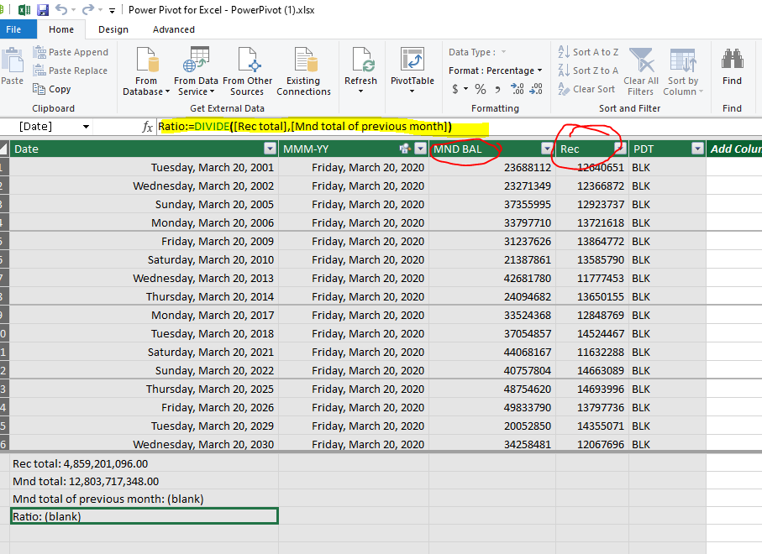Click the Redo arrow in the title bar
This screenshot has width=762, height=554.
click(x=88, y=10)
